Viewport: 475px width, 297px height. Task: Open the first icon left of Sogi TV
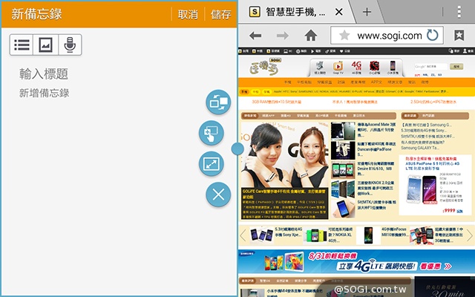click(320, 68)
